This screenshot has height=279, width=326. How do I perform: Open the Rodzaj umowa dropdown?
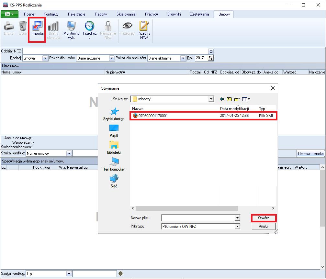[x=45, y=58]
